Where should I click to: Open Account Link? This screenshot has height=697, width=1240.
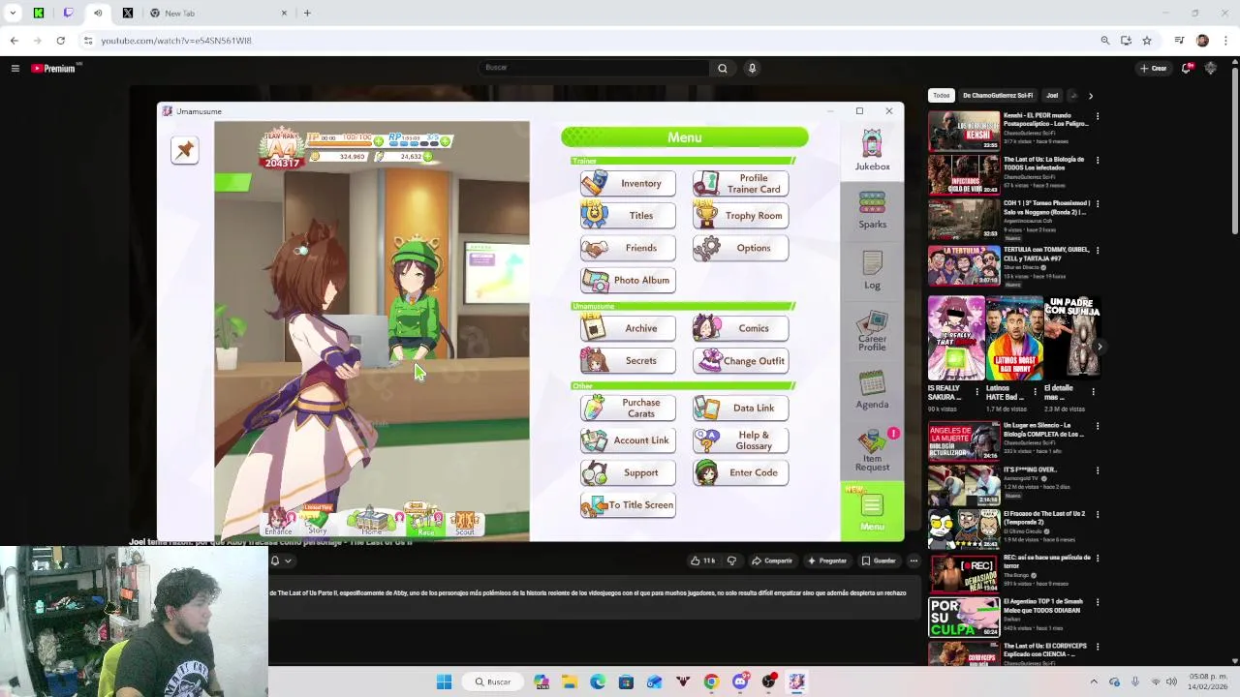[x=628, y=440]
